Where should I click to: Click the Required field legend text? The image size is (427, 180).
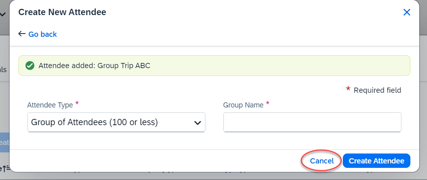pos(377,90)
